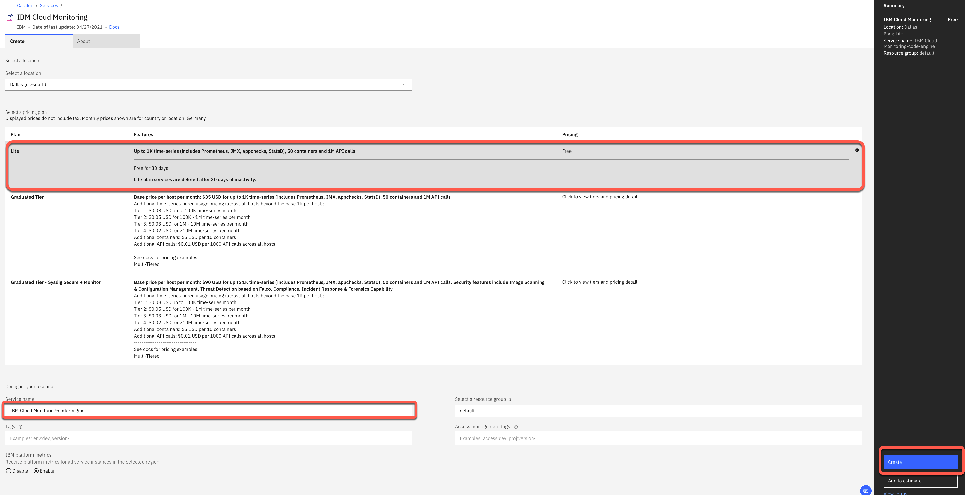Click Graduated Tier 'See docs for pricing examples'

pyautogui.click(x=165, y=258)
